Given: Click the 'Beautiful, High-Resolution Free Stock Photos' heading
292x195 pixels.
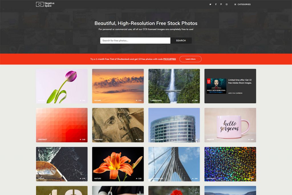Looking at the screenshot, I should tap(146, 23).
